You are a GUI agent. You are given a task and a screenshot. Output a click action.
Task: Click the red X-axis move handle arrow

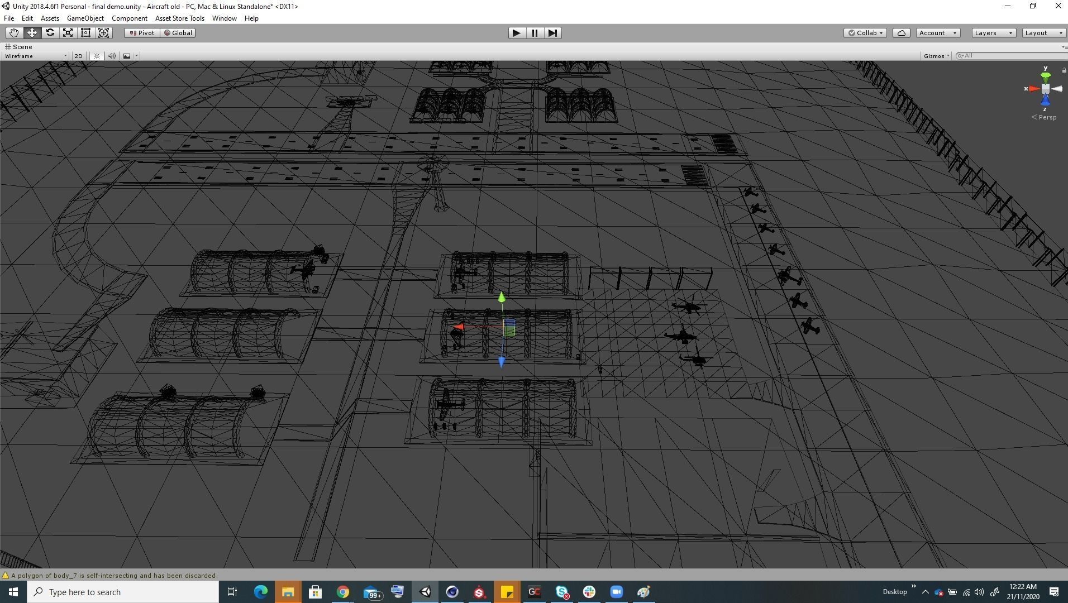(x=459, y=327)
